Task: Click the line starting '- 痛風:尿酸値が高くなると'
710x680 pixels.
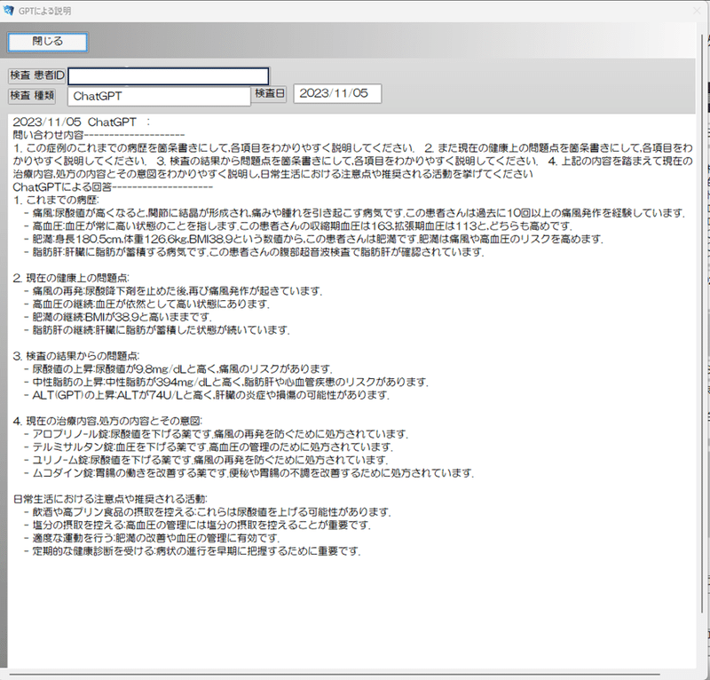Action: coord(354,213)
